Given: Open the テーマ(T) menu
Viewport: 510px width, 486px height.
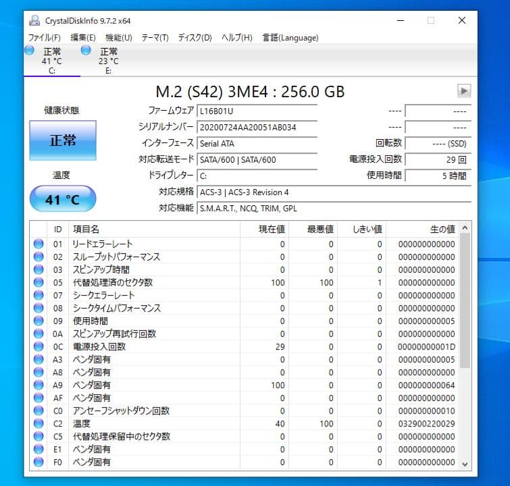Looking at the screenshot, I should pyautogui.click(x=155, y=38).
